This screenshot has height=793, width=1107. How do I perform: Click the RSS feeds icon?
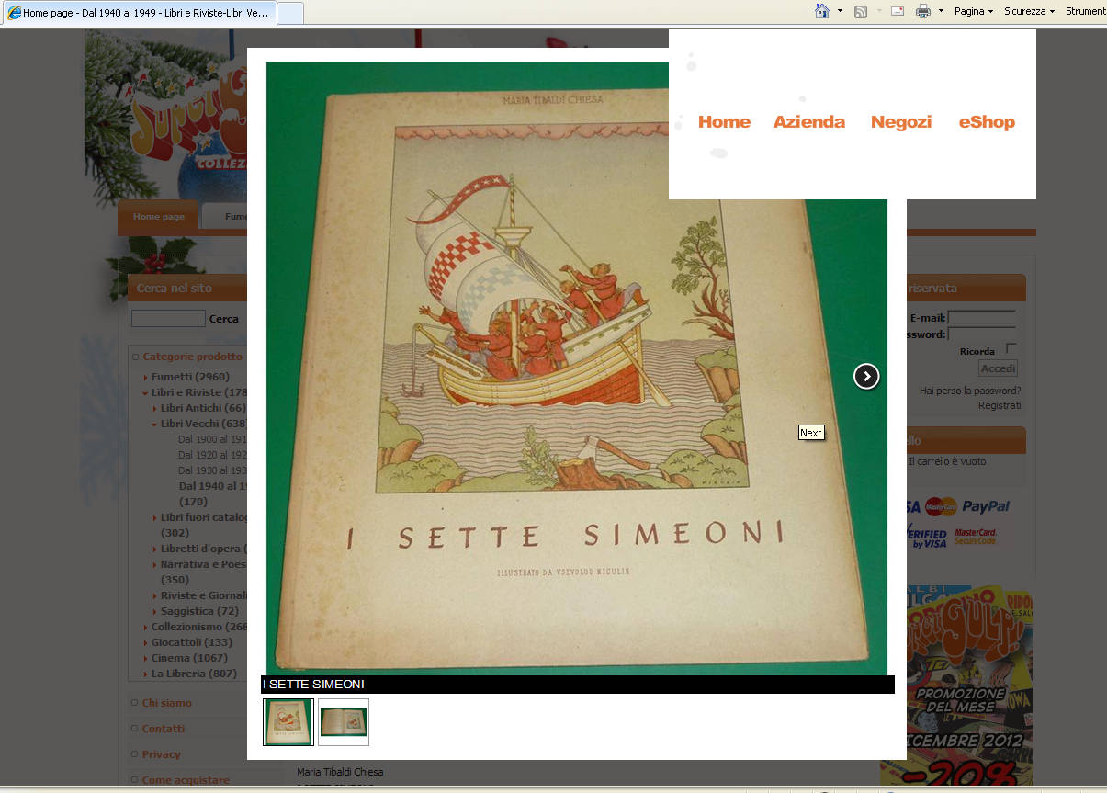click(861, 11)
